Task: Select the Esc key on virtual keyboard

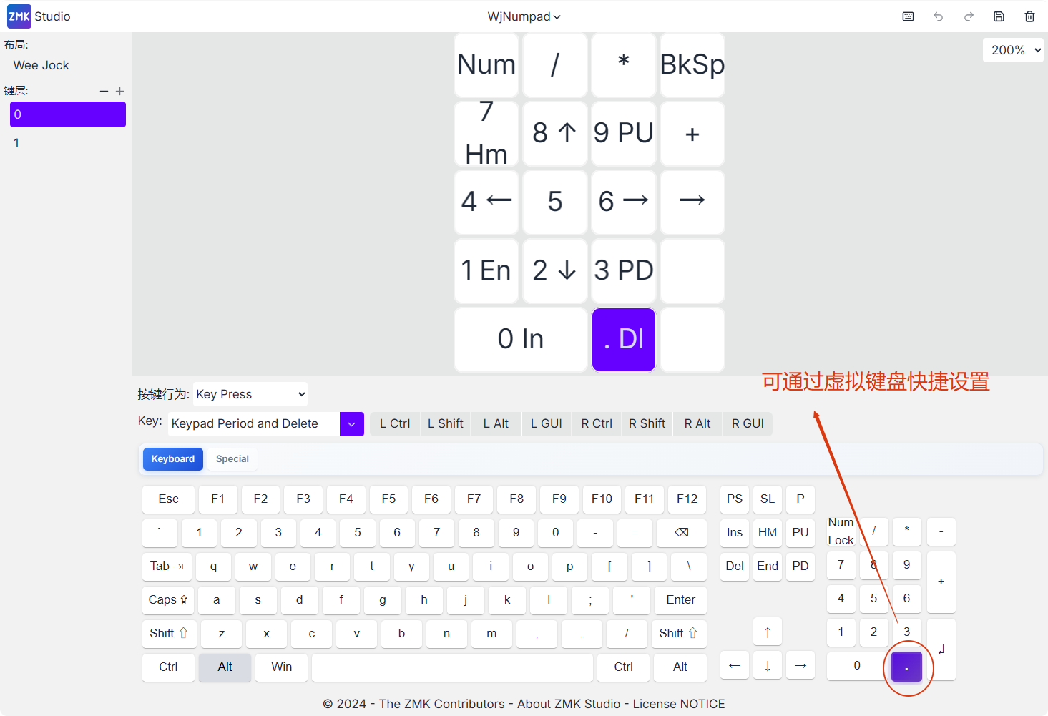Action: click(169, 499)
